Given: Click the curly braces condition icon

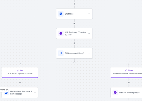Looking at the screenshot, I should click(x=61, y=53).
